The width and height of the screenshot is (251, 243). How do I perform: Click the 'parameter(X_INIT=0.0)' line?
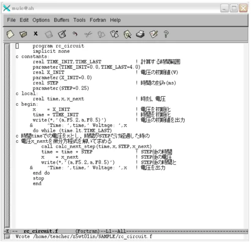tap(62, 78)
